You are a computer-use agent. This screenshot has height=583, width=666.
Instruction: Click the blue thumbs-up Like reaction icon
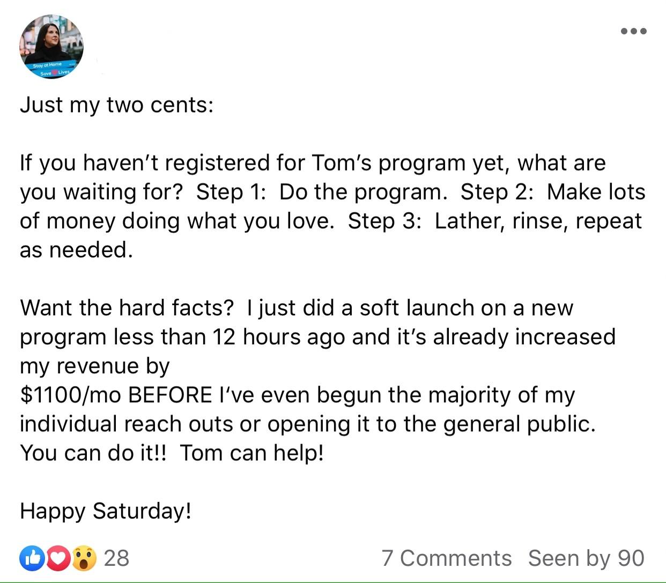(31, 558)
